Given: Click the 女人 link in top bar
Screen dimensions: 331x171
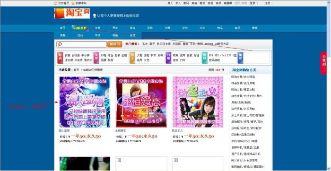Looking at the screenshot, I should coord(178,3).
